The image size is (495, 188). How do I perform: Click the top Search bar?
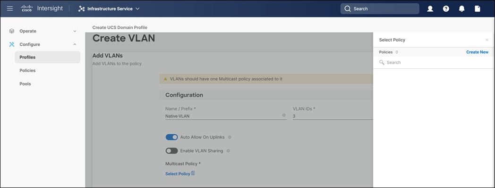point(380,9)
